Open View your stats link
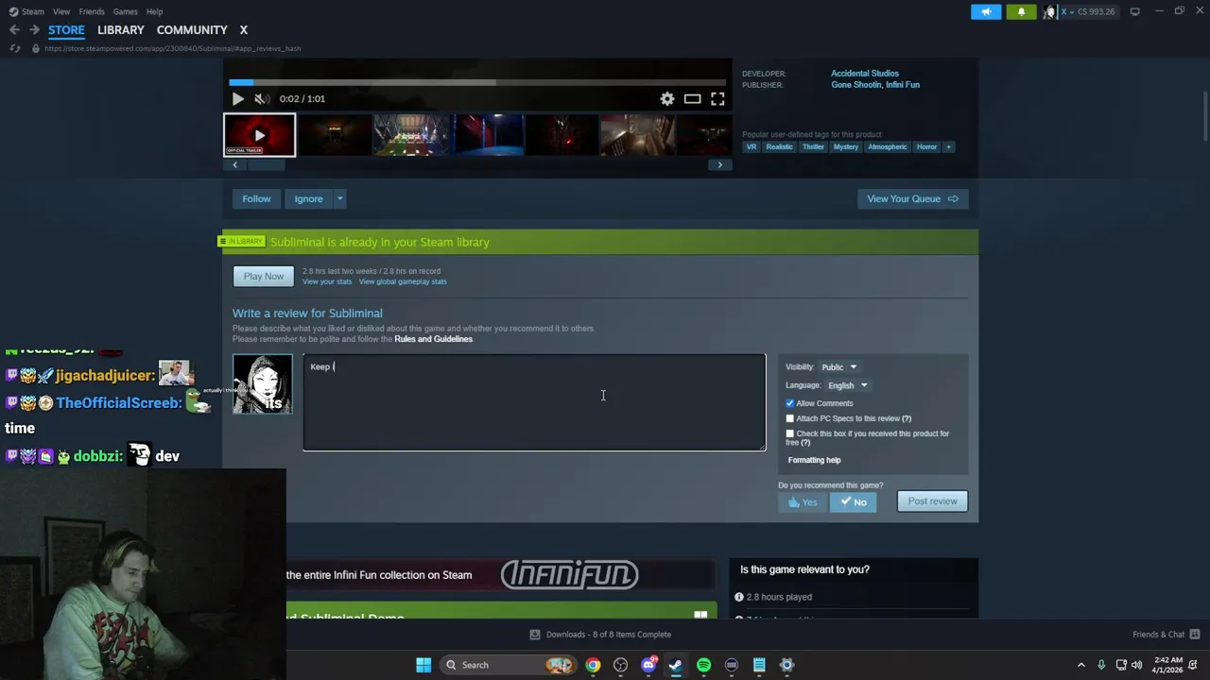Viewport: 1210px width, 680px height. point(327,281)
